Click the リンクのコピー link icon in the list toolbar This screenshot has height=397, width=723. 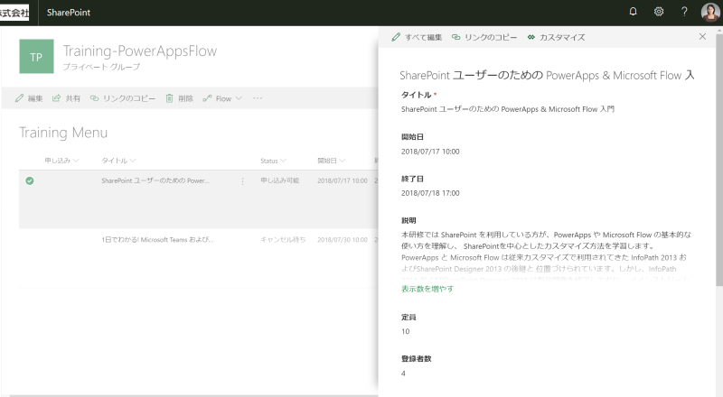click(x=94, y=98)
